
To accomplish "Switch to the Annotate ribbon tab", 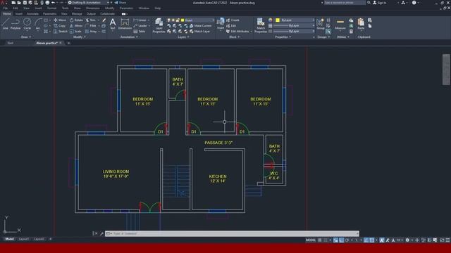I will point(32,14).
